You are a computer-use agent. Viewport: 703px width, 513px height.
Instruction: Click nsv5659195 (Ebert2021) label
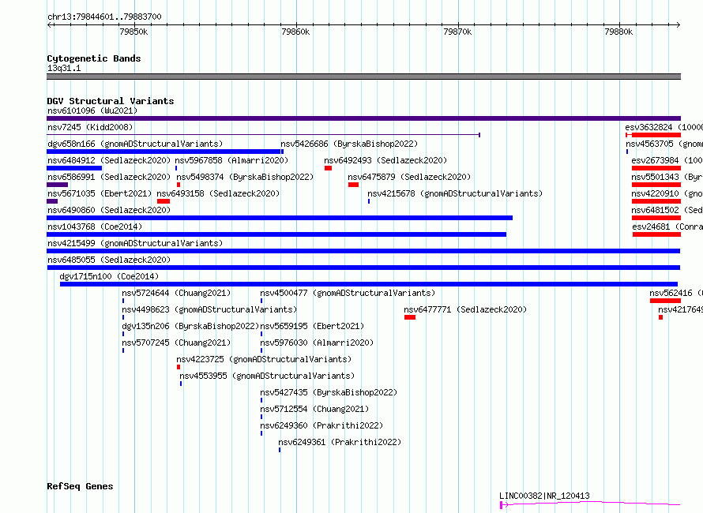click(312, 326)
